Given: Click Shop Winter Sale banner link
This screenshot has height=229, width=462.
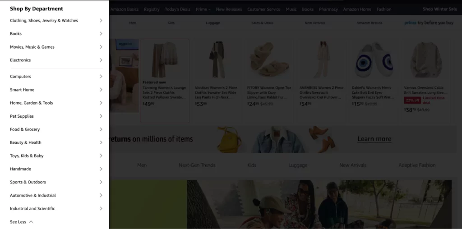Looking at the screenshot, I should 440,9.
